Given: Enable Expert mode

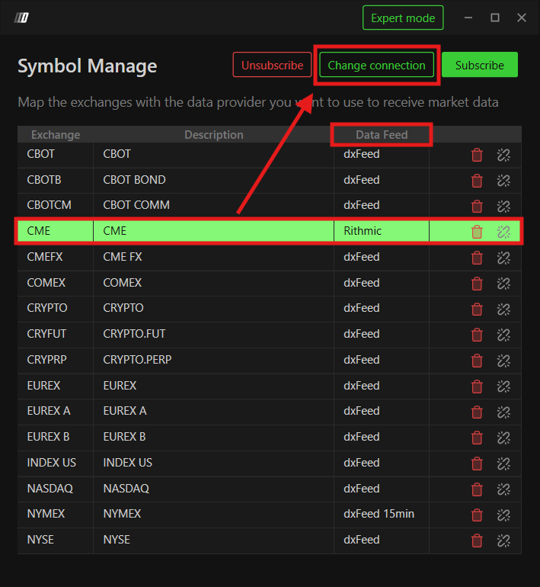Looking at the screenshot, I should coord(403,18).
